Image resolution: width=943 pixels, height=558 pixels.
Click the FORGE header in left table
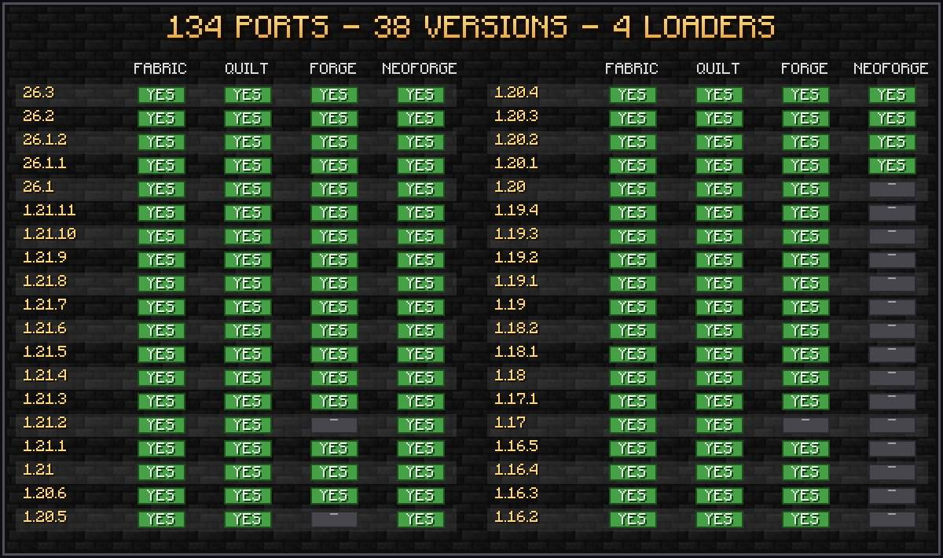pos(333,68)
